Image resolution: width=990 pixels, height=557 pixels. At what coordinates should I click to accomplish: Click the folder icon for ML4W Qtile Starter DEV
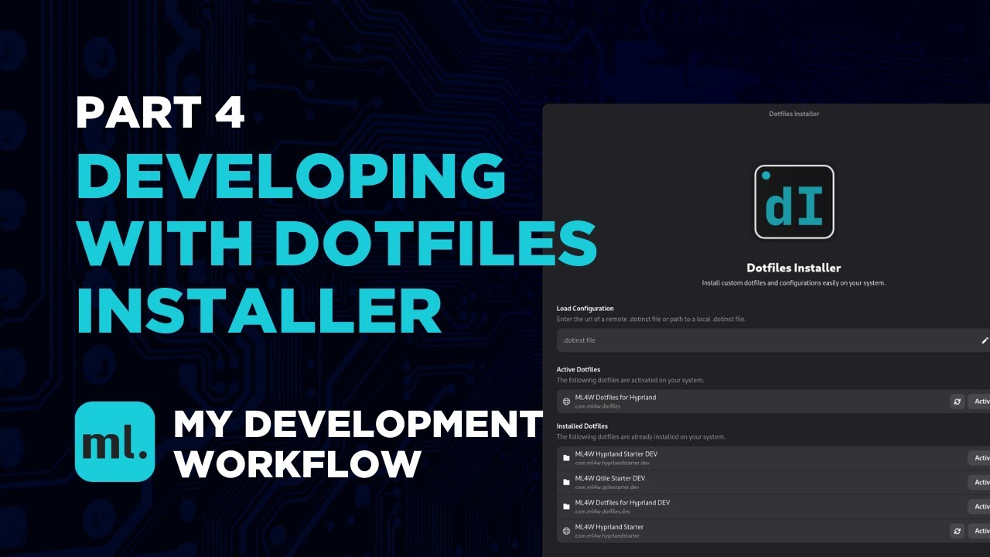pos(566,483)
